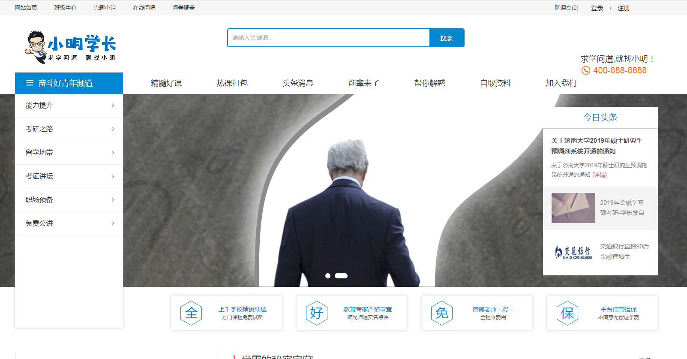Click 咨询老师一对一 feature text
The width and height of the screenshot is (687, 359).
click(493, 309)
